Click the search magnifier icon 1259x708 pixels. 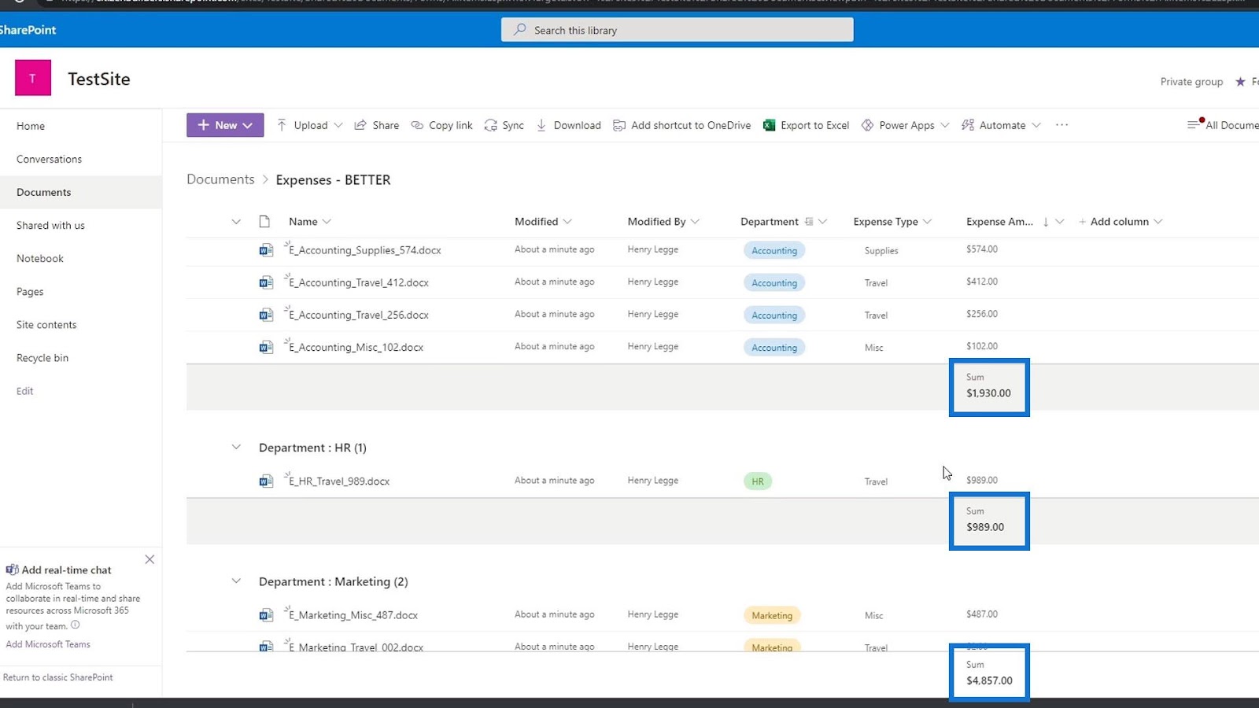pos(519,30)
